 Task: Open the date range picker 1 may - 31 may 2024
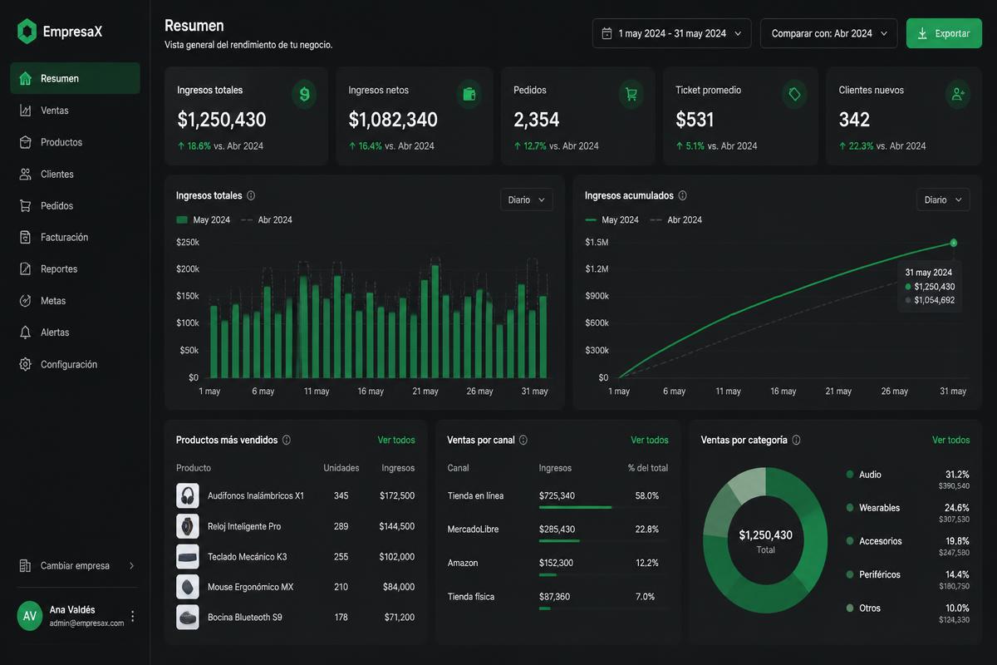(x=672, y=33)
